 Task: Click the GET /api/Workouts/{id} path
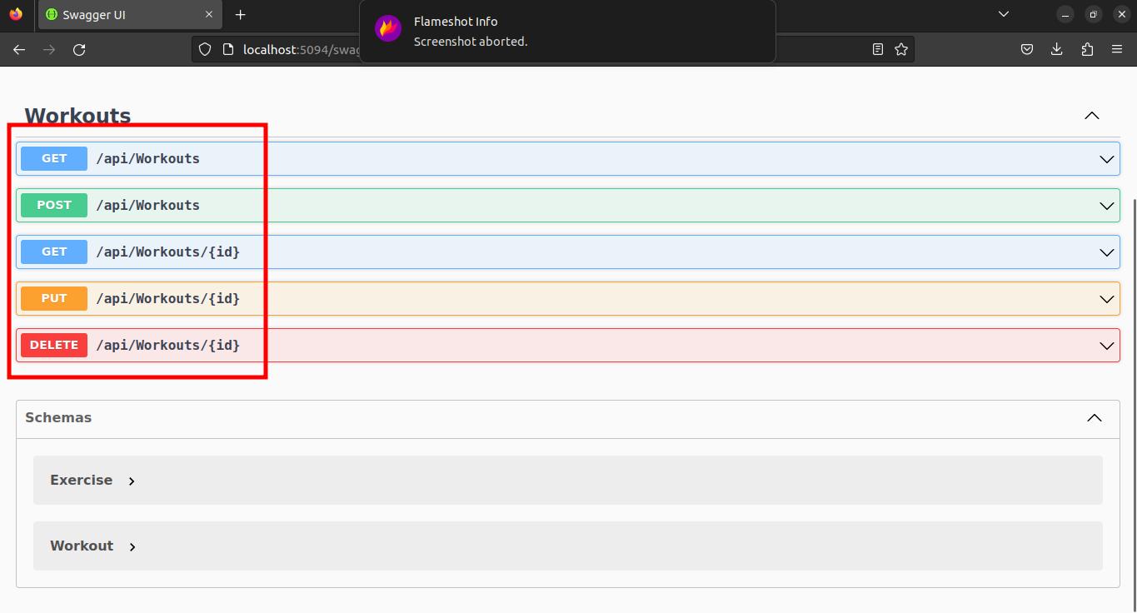tap(167, 252)
